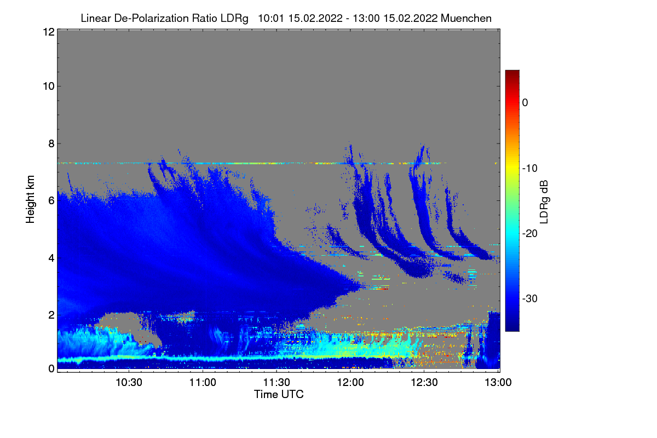Click the 12:00 time tick label
657x438 pixels.
click(350, 382)
